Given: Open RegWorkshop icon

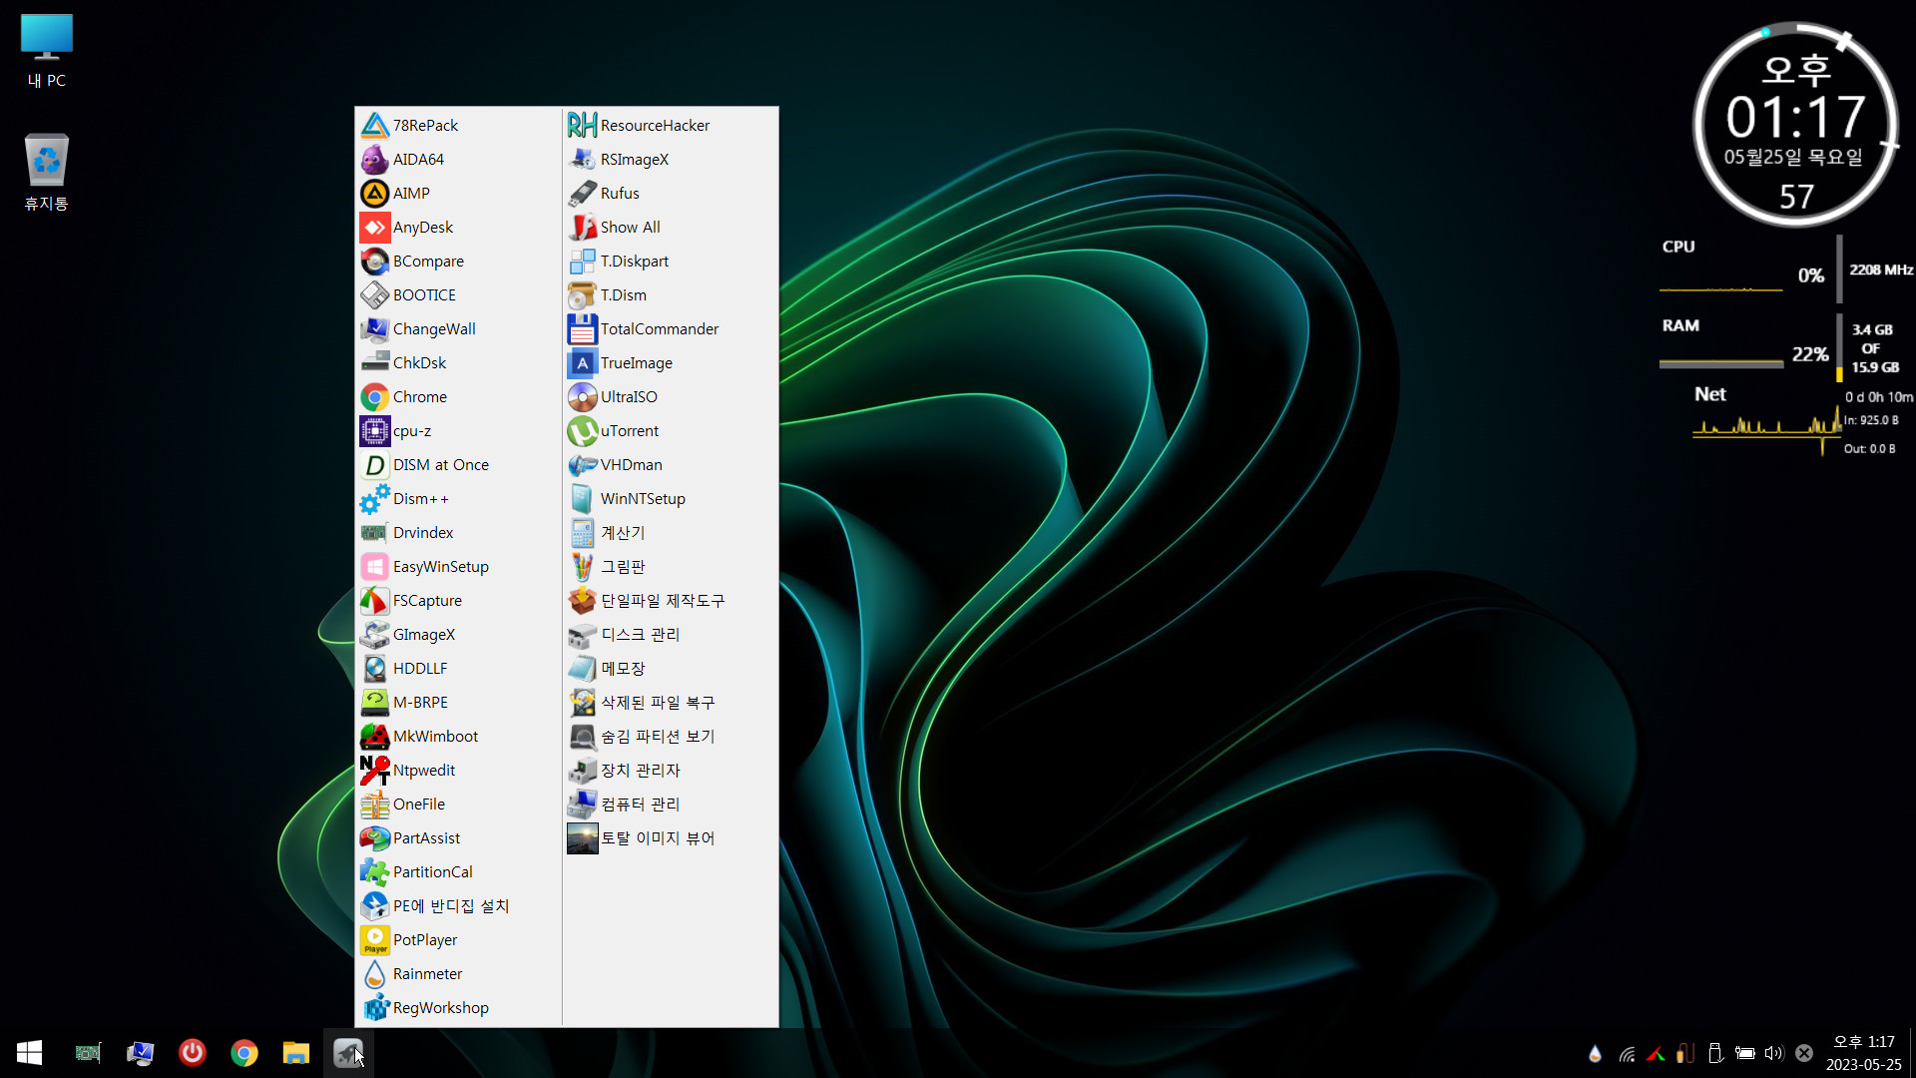Looking at the screenshot, I should [x=374, y=1007].
